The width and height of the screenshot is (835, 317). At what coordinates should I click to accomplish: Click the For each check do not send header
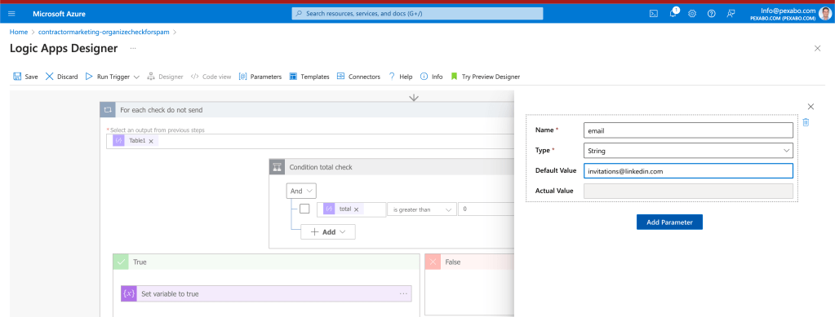[307, 110]
